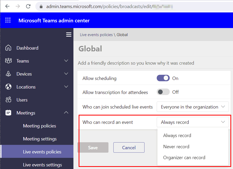Viewport: 233px width, 169px height.
Task: Close the Who can record an event dropdown
Action: 193,122
